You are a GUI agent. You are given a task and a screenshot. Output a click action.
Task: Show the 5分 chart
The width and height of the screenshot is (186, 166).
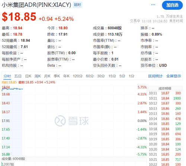point(122,76)
